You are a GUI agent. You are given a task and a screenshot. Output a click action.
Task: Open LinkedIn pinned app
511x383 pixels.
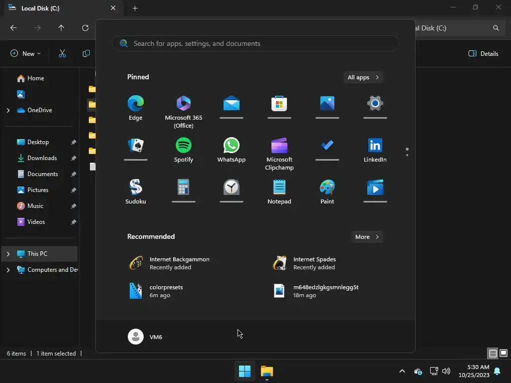[x=375, y=150]
